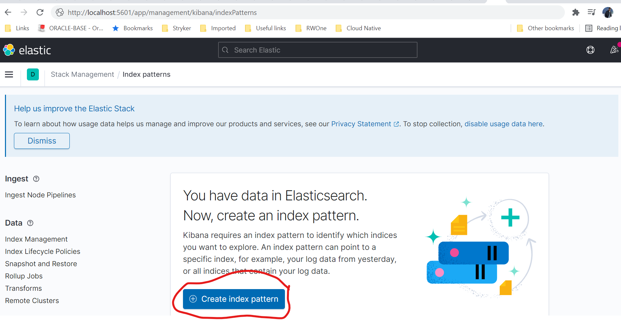Go back with browser back arrow

tap(8, 12)
